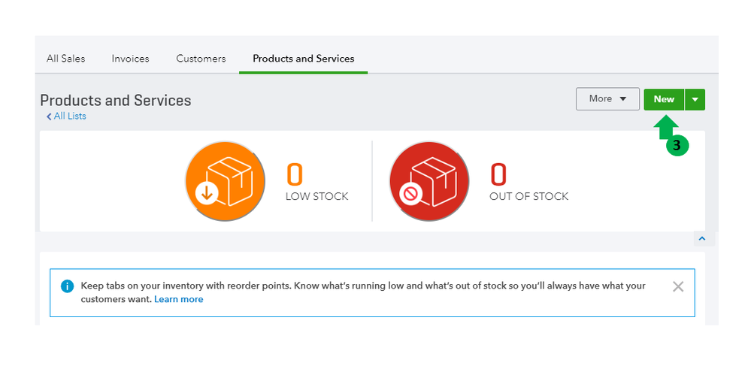Dismiss the inventory reorder points banner
751x375 pixels.
pos(678,286)
